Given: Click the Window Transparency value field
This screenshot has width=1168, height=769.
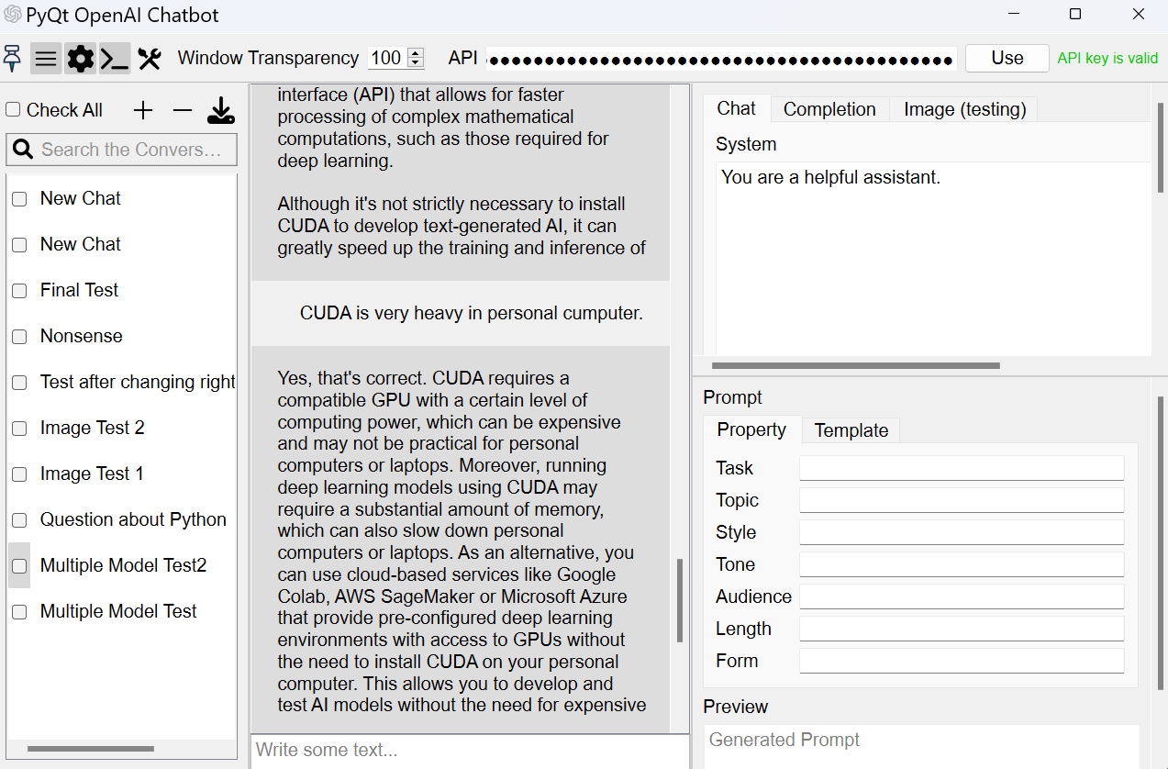Looking at the screenshot, I should click(388, 58).
